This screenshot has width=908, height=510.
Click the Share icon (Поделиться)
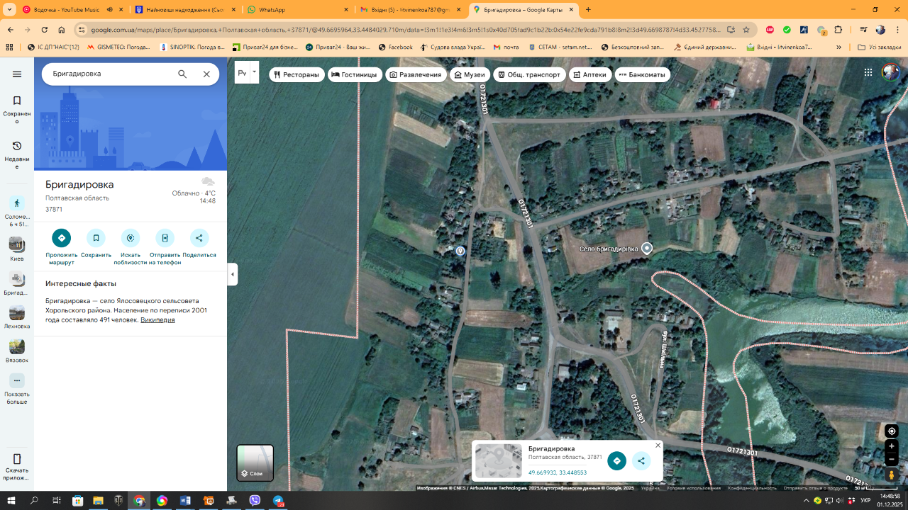[199, 238]
